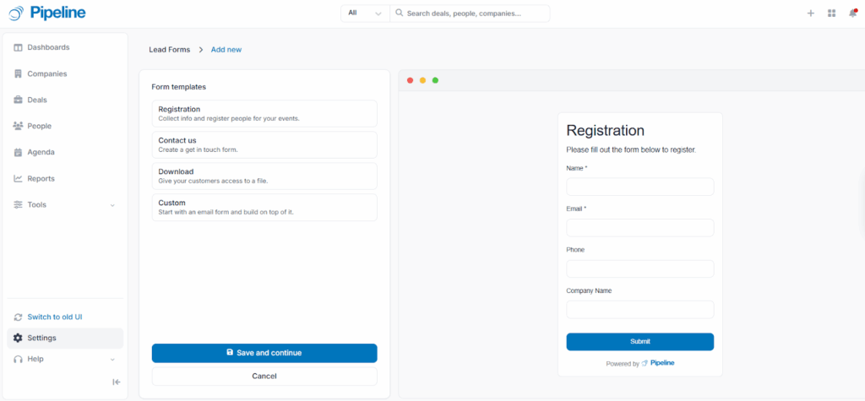The height and width of the screenshot is (401, 865).
Task: Collapse the sidebar using the arrow icon
Action: coord(117,382)
